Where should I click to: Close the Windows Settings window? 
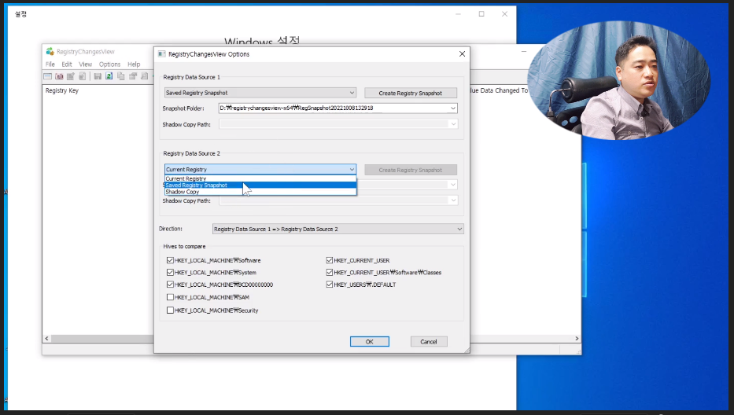coord(504,14)
